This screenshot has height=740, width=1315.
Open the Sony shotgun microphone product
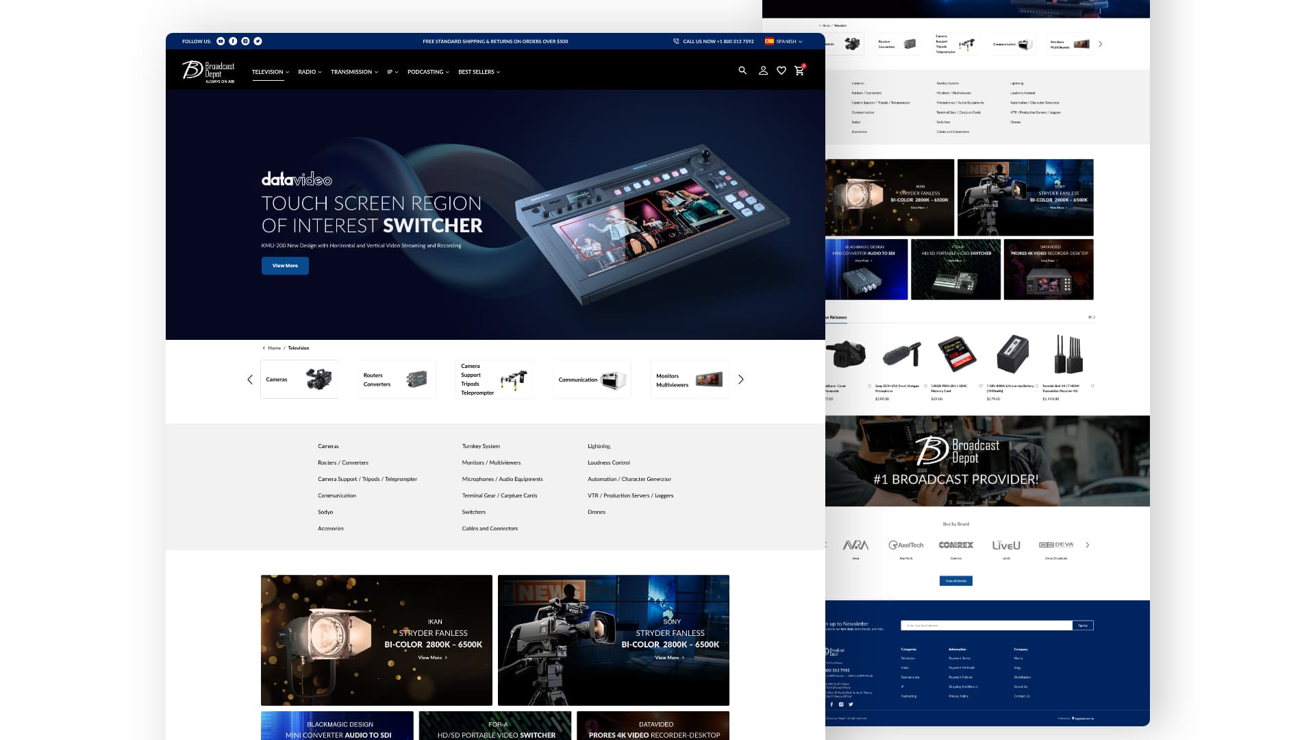(901, 354)
